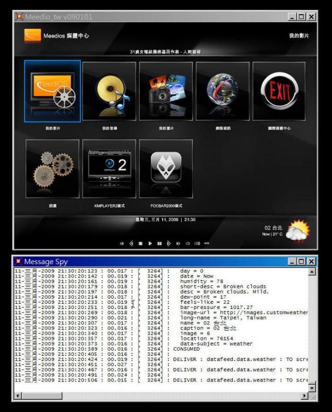Click the Meedio_tw title bar icon

point(19,17)
